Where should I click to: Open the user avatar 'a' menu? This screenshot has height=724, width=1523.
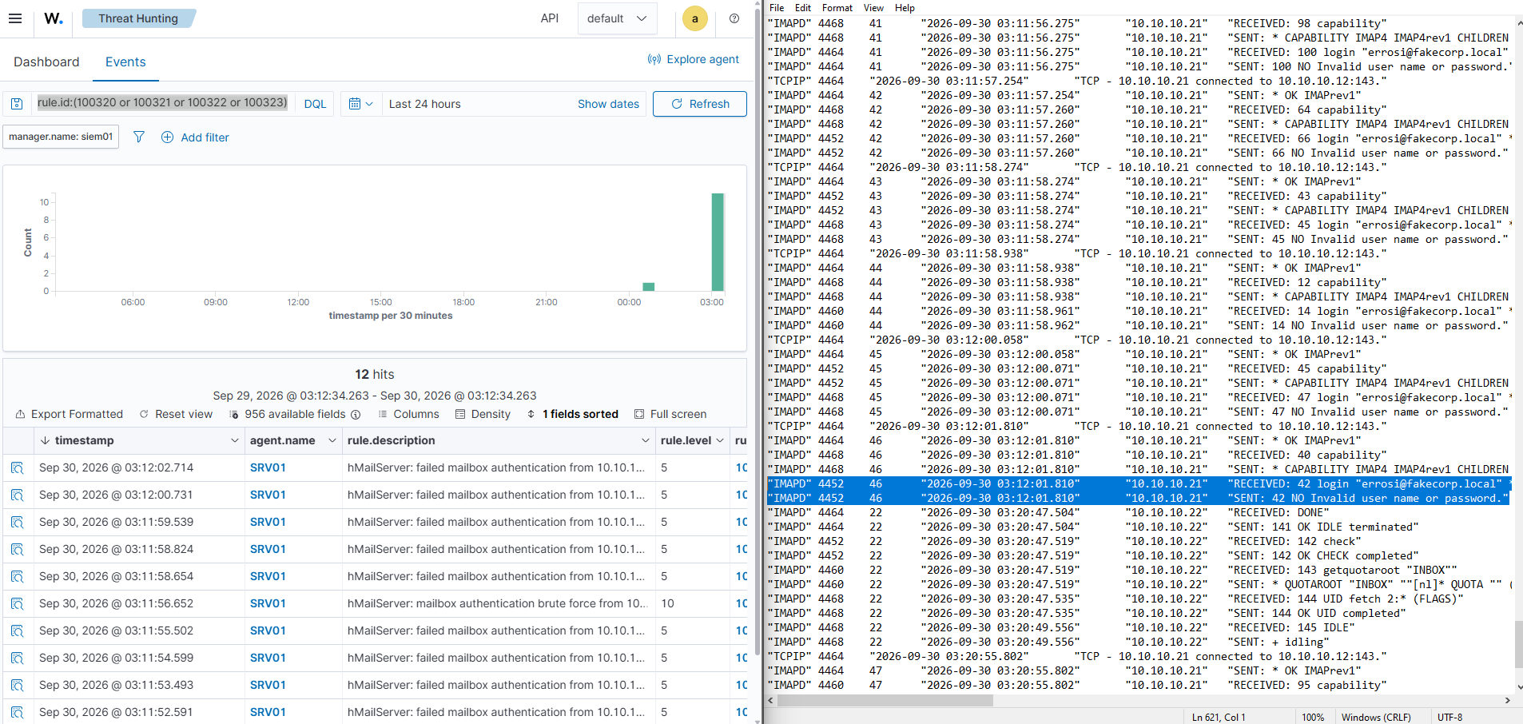[x=695, y=18]
